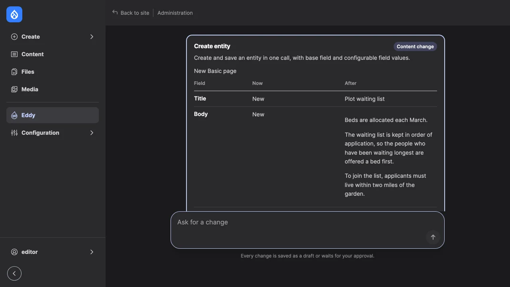Image resolution: width=510 pixels, height=287 pixels.
Task: Click the paragraph starting 'The waiting list is kept'
Action: tap(388, 148)
